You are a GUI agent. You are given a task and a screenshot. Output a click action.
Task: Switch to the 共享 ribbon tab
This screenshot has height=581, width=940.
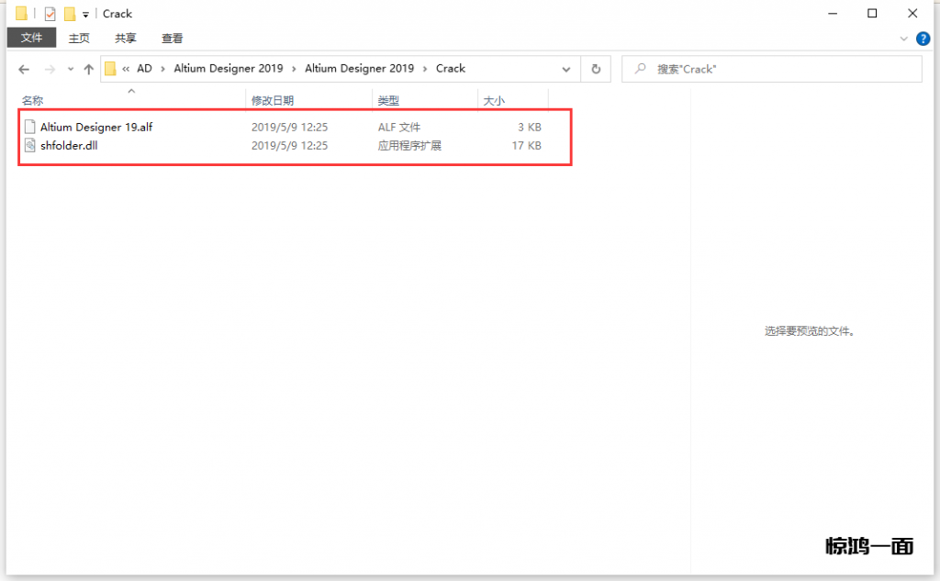126,39
